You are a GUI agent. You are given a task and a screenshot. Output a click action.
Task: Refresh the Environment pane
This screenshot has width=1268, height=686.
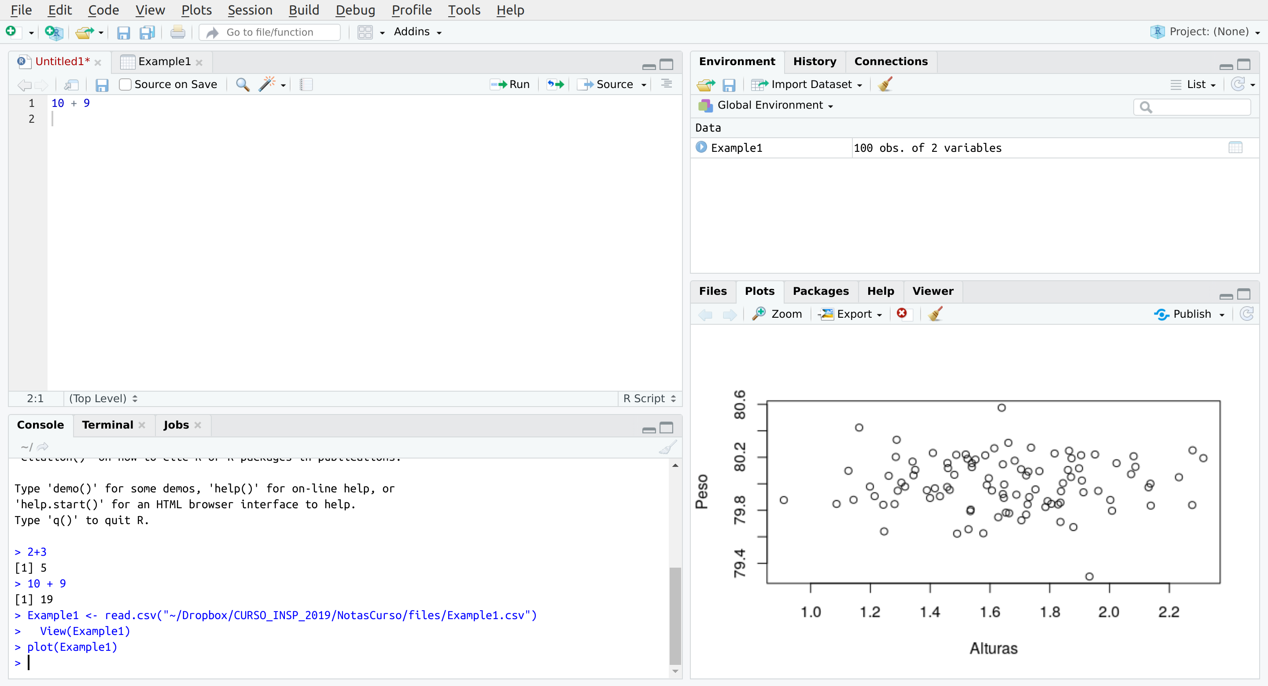[x=1238, y=84]
